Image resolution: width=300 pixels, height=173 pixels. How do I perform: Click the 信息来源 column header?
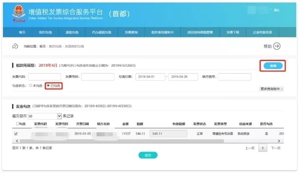tap(246, 124)
